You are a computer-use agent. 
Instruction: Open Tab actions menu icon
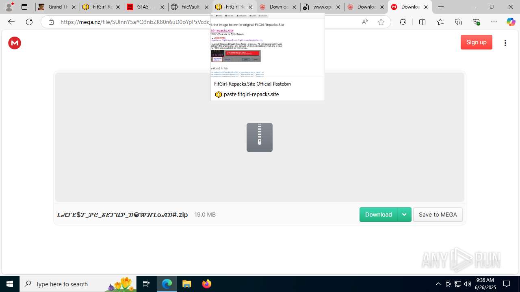click(x=24, y=7)
